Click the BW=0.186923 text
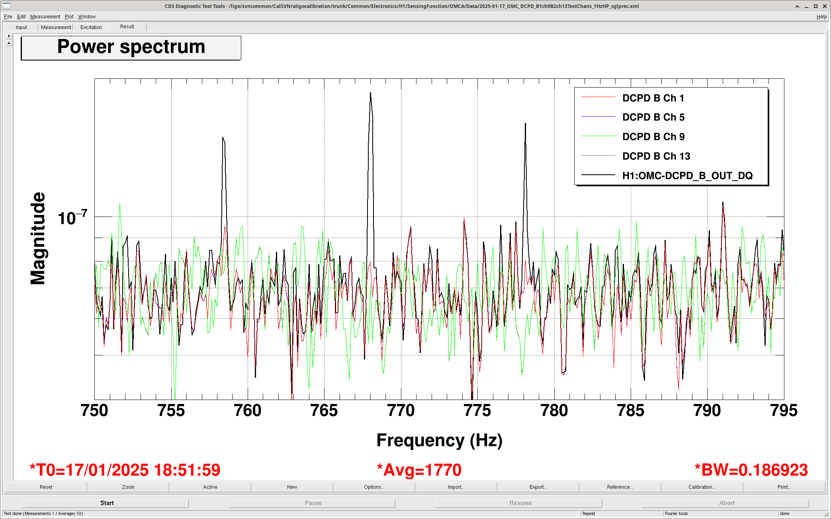The height and width of the screenshot is (519, 831). pos(751,470)
